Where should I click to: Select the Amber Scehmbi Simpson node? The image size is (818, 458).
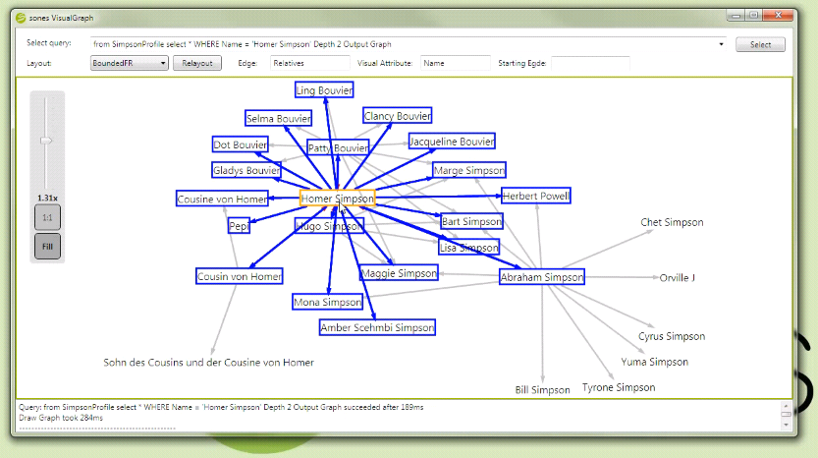point(377,327)
